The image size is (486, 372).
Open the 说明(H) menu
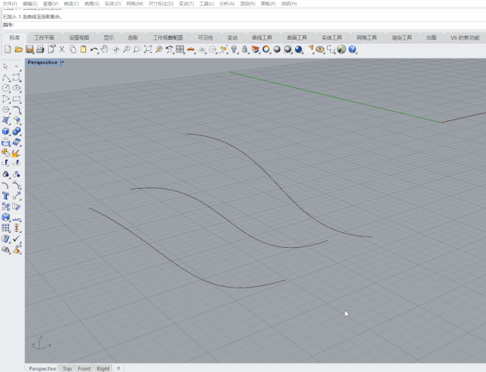coord(289,4)
